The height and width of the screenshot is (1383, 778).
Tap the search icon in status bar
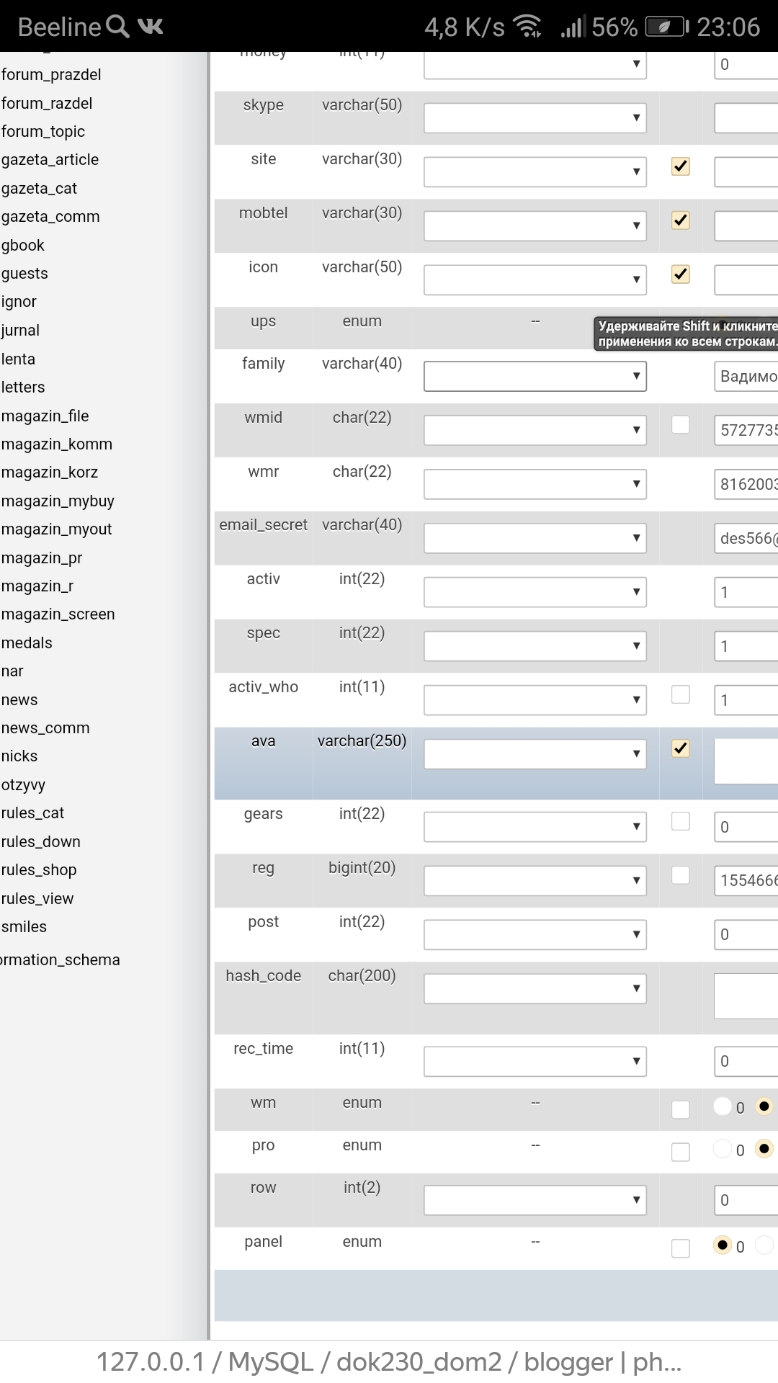(x=117, y=27)
